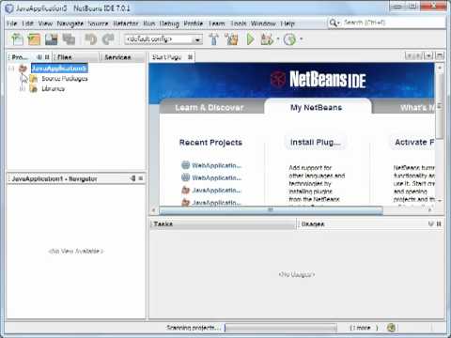Open the View menu
The height and width of the screenshot is (338, 451).
click(45, 23)
